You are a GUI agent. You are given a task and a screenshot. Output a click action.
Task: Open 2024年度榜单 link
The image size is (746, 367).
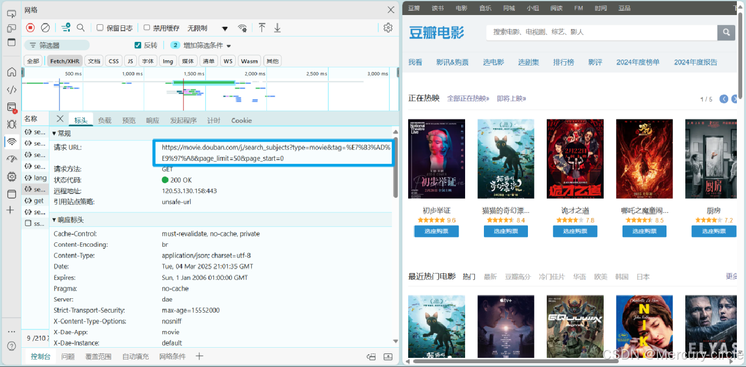pyautogui.click(x=638, y=62)
